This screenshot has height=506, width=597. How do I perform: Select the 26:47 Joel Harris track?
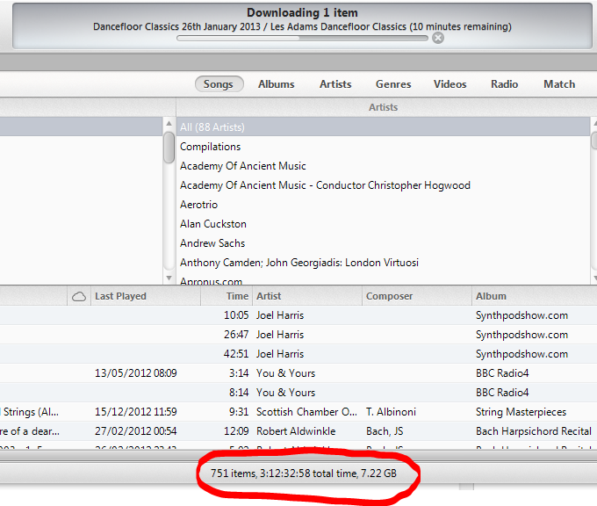point(298,335)
